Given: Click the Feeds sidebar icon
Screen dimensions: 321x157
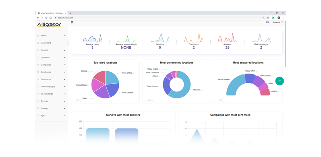Looking at the screenshot, I should (38, 35).
